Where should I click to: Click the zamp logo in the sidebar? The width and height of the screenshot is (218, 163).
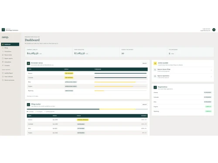(5, 37)
